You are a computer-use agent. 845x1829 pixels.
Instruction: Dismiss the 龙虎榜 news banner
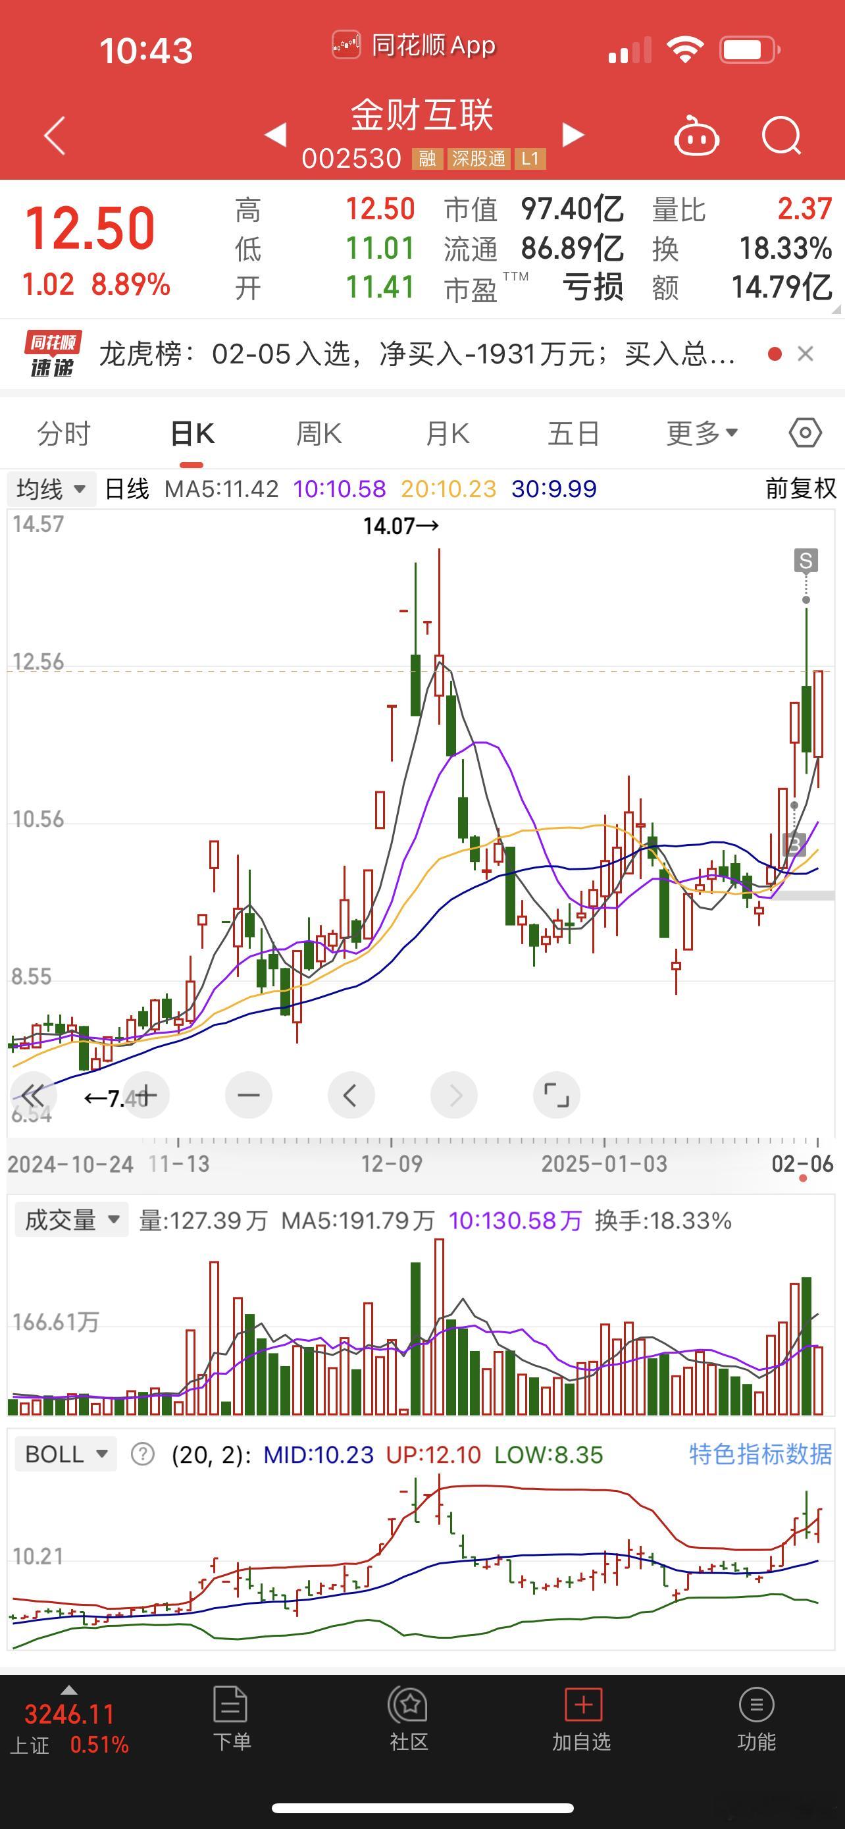click(806, 354)
